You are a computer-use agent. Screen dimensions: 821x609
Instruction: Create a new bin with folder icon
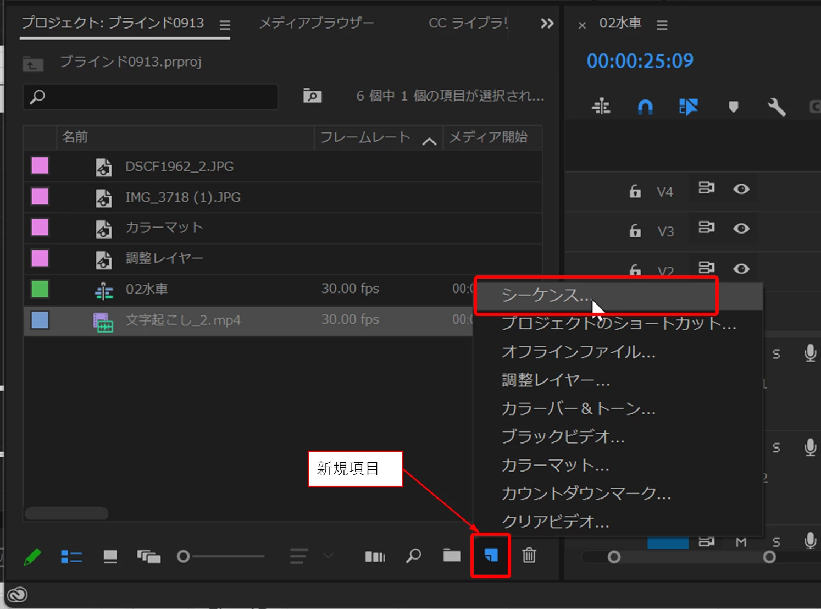tap(452, 556)
